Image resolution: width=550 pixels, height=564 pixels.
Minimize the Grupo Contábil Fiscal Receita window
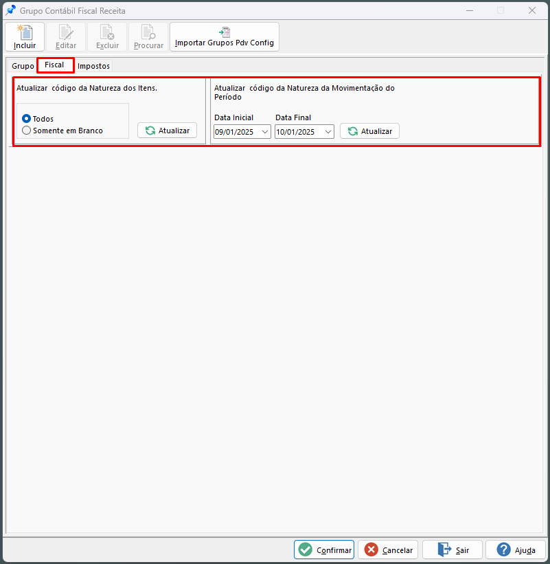pyautogui.click(x=470, y=10)
